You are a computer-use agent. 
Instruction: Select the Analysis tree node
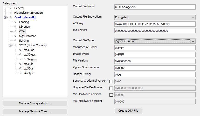tap(29, 73)
